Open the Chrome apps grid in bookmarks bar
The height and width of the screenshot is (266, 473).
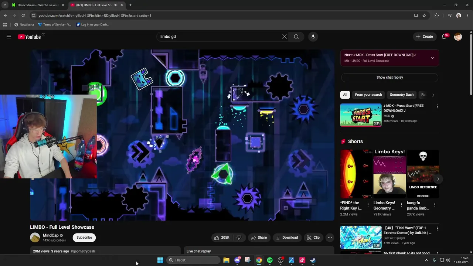[5, 25]
